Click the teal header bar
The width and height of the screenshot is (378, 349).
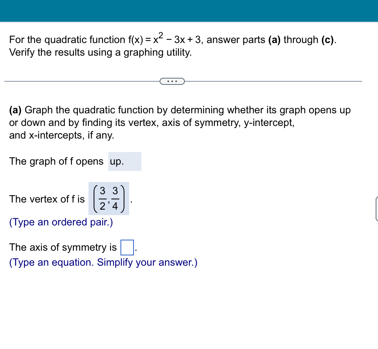point(189,11)
